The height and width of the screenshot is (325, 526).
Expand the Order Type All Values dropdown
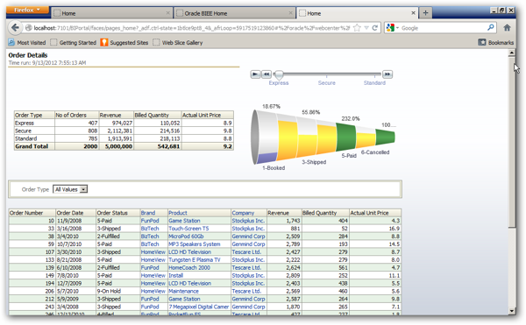[x=70, y=189]
